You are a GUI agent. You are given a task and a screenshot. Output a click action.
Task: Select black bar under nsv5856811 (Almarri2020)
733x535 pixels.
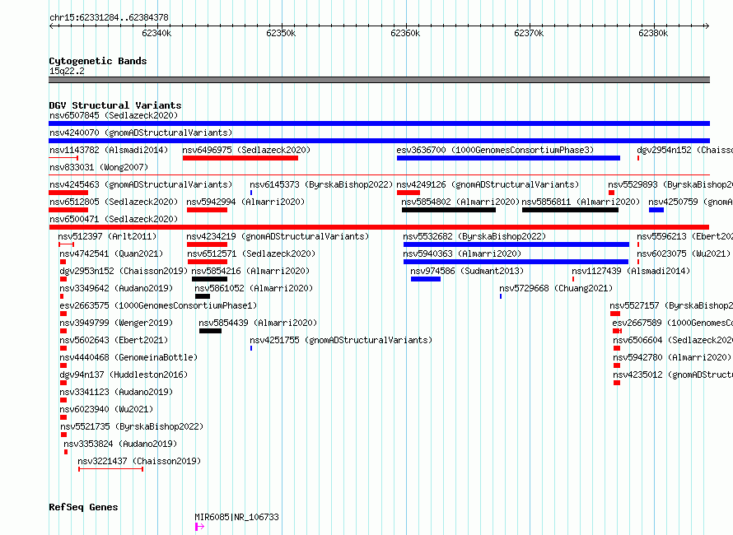pyautogui.click(x=570, y=210)
